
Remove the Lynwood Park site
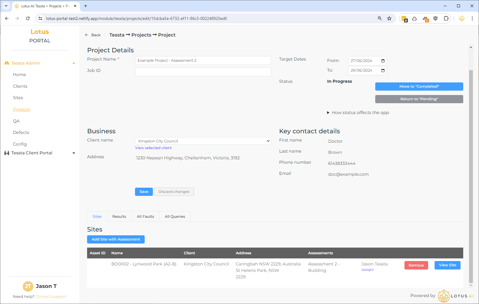416,265
